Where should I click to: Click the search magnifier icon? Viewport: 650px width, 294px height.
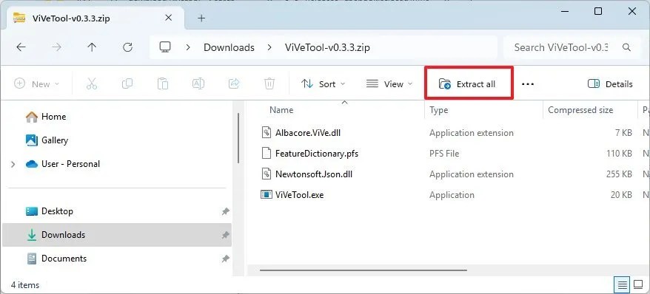[626, 47]
